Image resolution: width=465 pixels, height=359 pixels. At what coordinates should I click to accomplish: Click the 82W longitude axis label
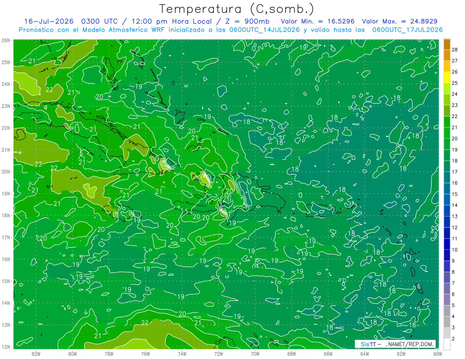[36, 353]
